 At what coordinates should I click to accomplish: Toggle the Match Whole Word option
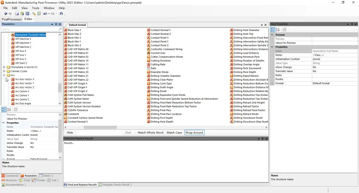150,132
